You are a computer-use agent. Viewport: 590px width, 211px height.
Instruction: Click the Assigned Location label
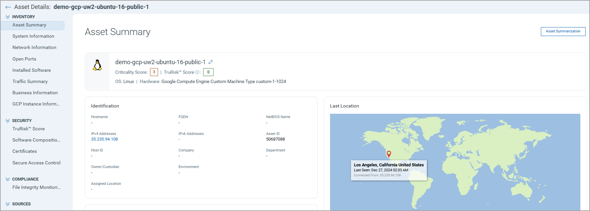click(106, 184)
